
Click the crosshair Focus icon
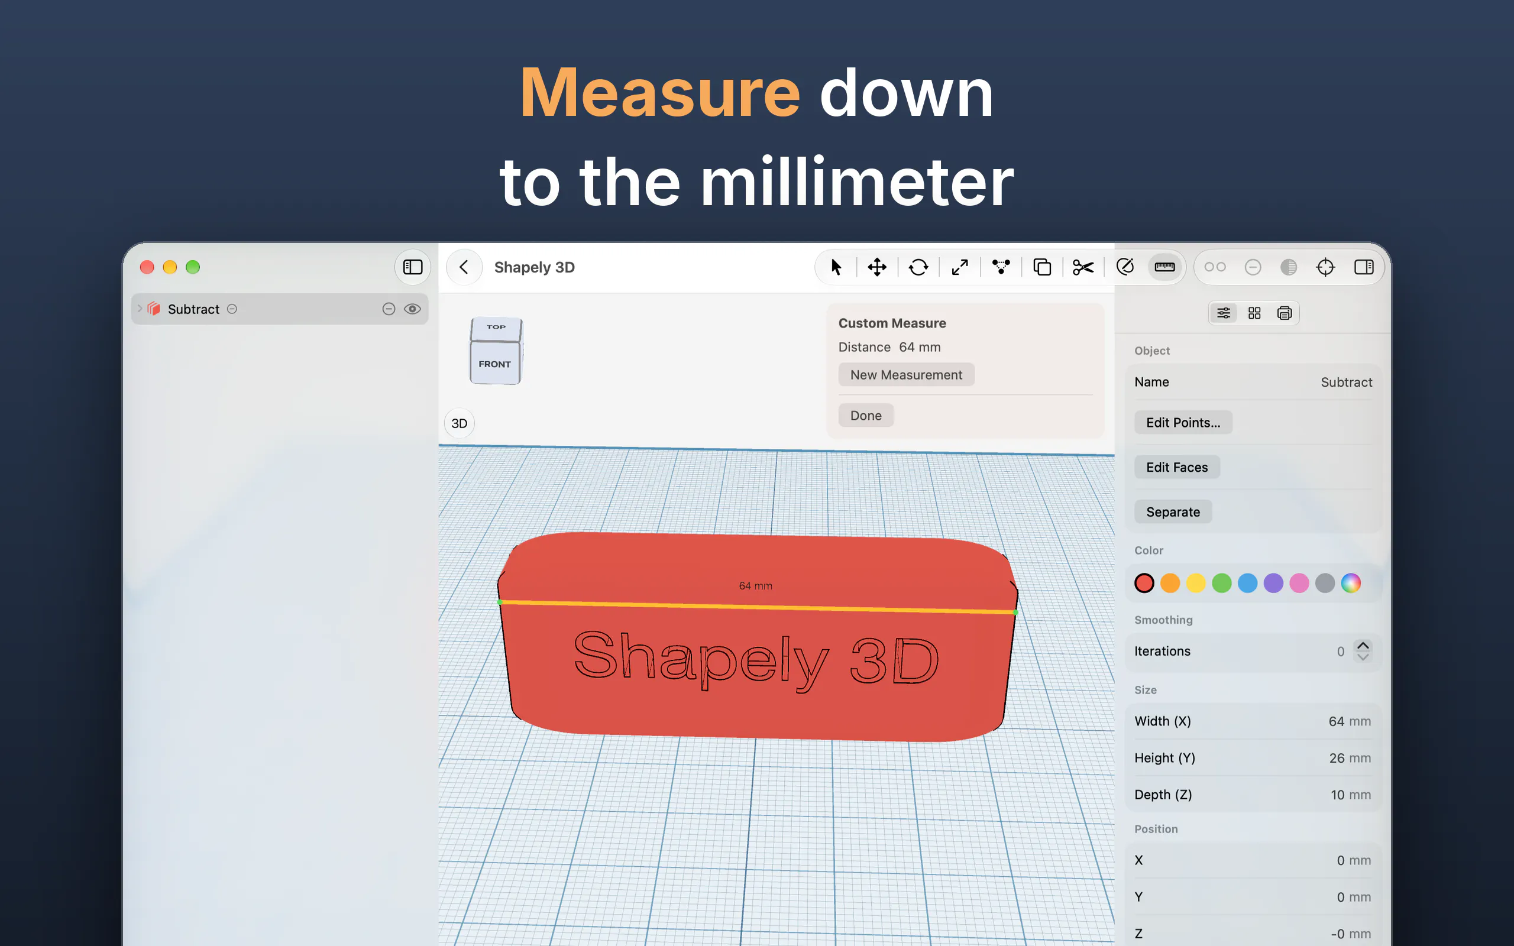tap(1326, 267)
